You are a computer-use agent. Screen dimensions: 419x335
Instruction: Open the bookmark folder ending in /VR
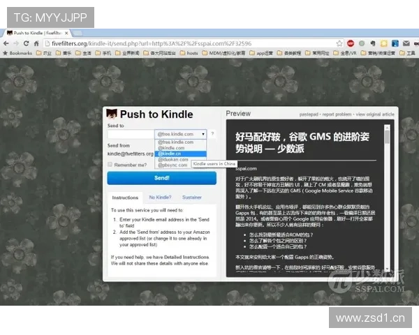pos(345,53)
